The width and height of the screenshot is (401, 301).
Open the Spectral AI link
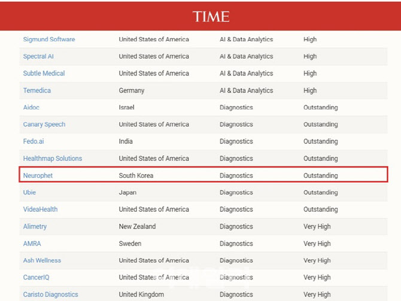coord(38,56)
